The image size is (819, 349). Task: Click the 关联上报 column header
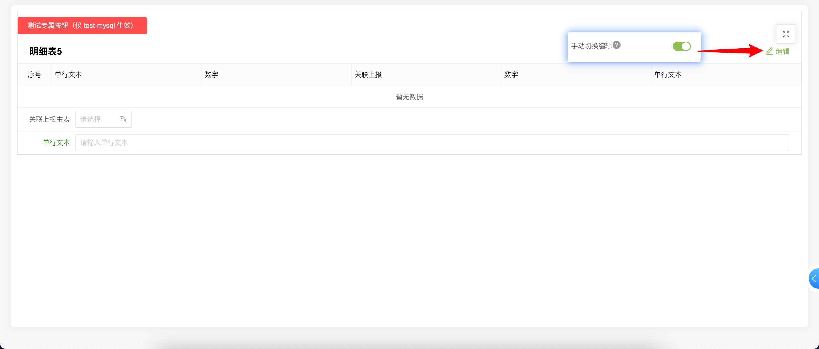(x=427, y=75)
